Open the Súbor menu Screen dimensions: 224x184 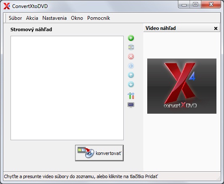pyautogui.click(x=15, y=18)
